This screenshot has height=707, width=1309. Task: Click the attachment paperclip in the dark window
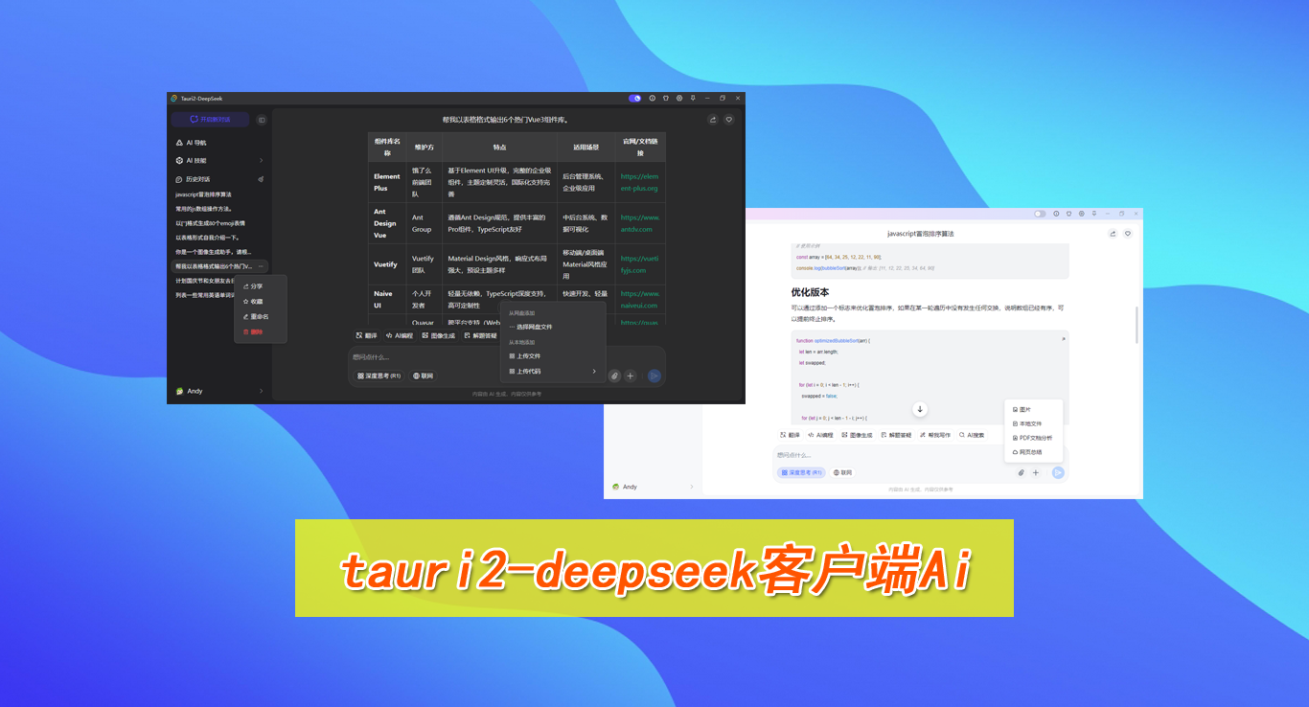tap(614, 376)
